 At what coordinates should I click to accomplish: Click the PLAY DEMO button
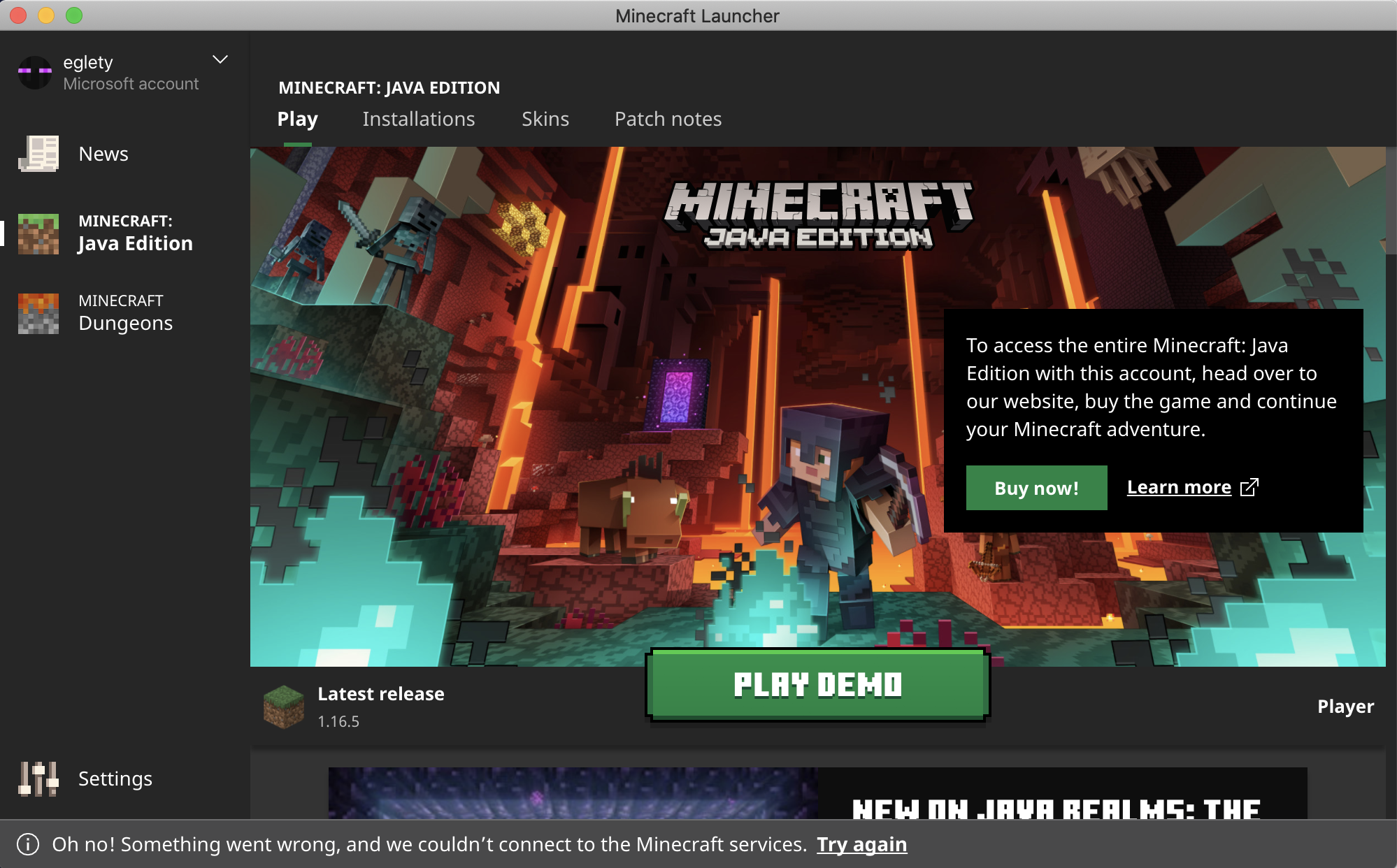coord(817,685)
